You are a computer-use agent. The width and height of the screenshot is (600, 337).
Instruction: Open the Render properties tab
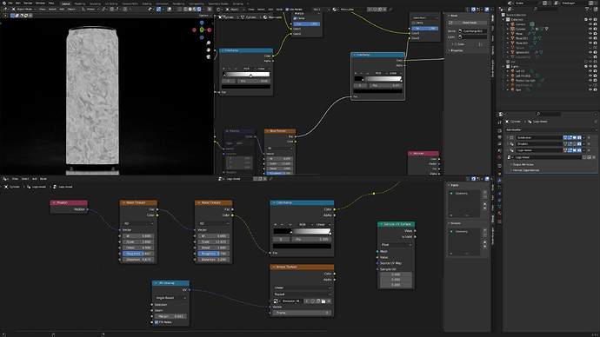(x=500, y=130)
